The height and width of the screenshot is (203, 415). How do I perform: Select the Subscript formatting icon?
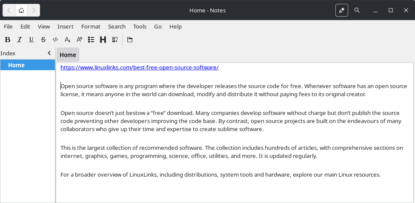pos(68,40)
